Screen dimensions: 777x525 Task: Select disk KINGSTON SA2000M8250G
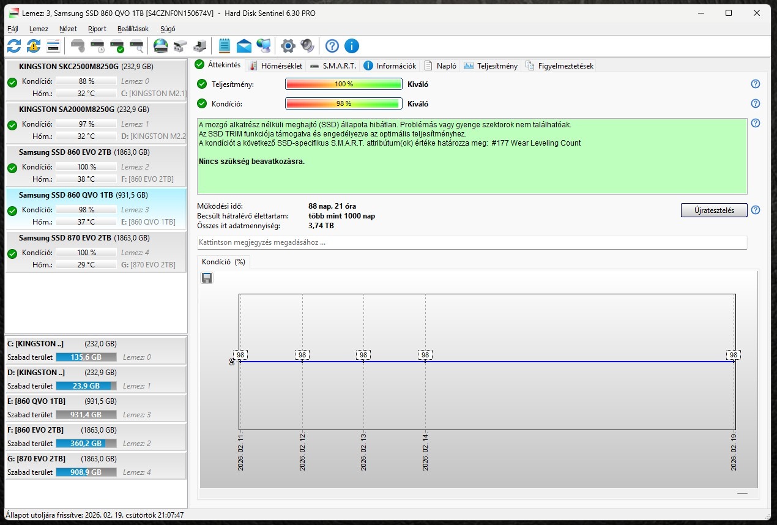95,123
